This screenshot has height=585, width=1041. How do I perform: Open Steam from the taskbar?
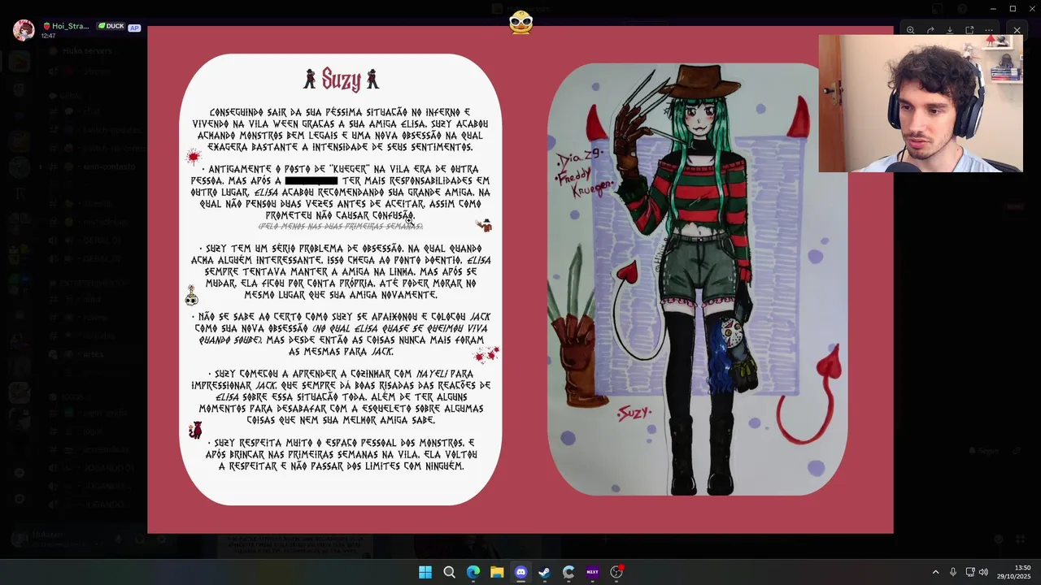(x=545, y=572)
